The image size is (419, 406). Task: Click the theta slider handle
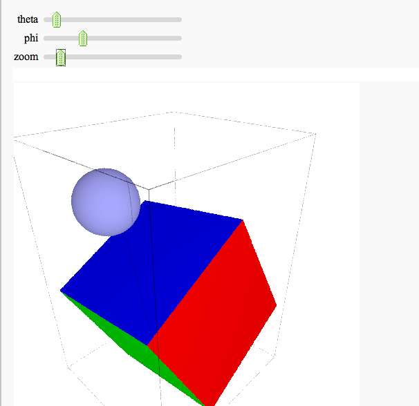point(57,20)
